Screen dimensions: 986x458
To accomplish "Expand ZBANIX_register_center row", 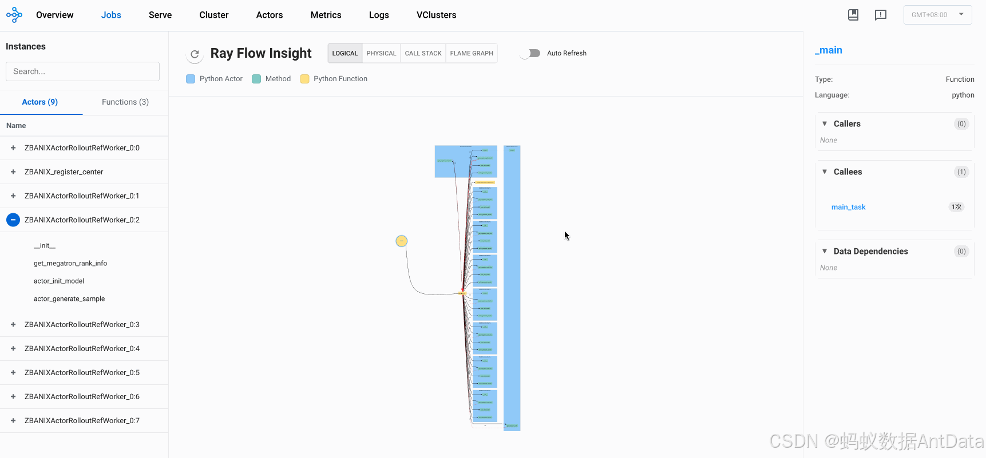I will pyautogui.click(x=13, y=172).
